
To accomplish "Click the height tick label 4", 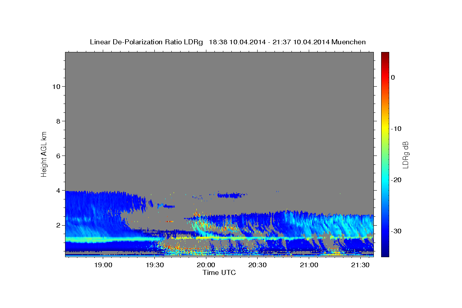I will click(x=58, y=190).
